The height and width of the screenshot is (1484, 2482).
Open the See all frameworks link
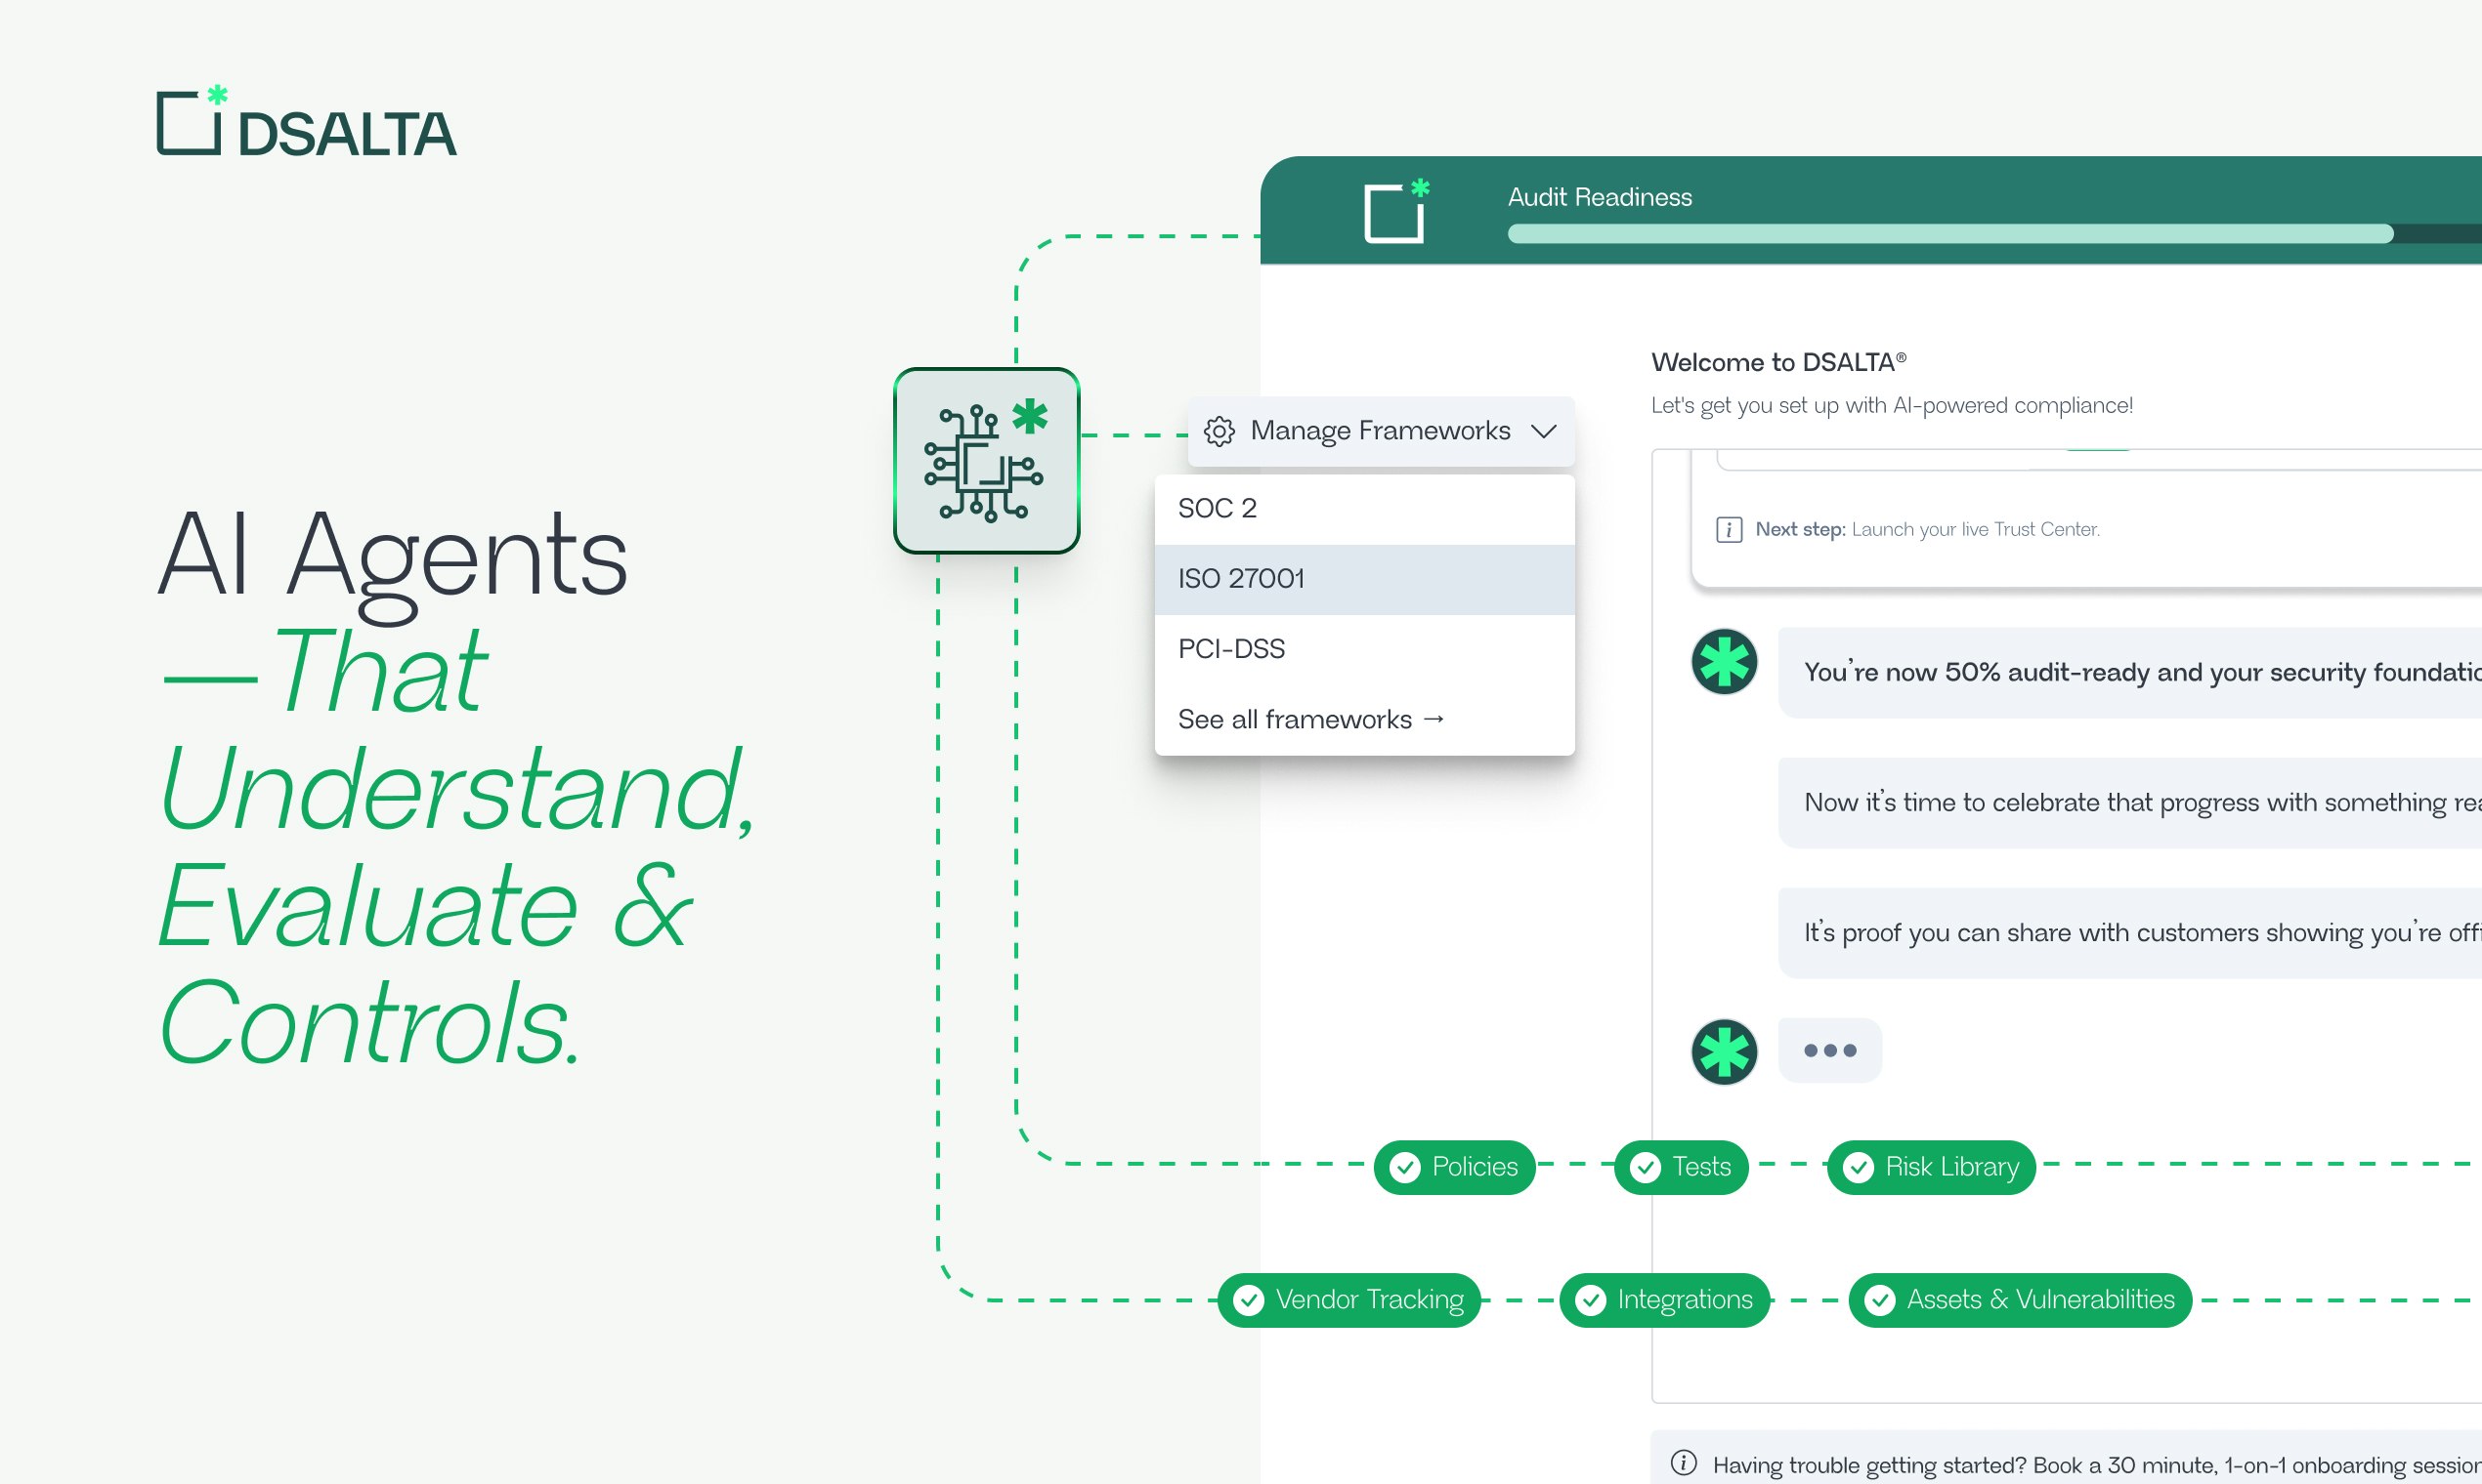pos(1311,719)
